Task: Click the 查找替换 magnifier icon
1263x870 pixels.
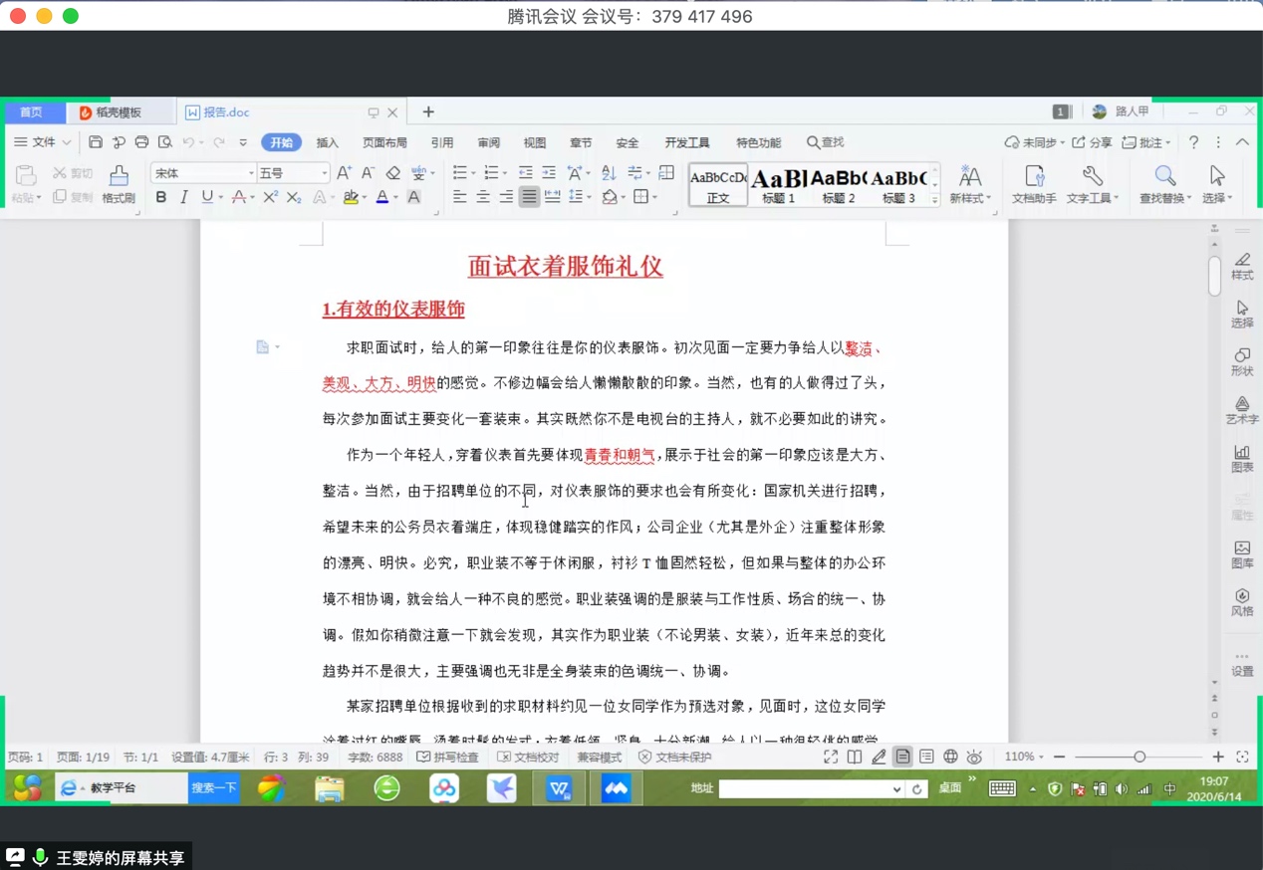Action: (1164, 177)
